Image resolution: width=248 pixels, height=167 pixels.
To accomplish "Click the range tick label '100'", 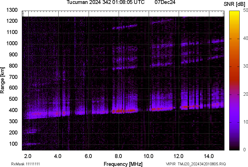I will (x=13, y=144).
